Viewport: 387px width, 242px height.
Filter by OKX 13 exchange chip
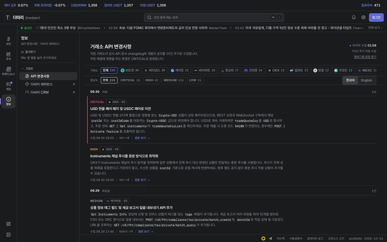point(276,70)
